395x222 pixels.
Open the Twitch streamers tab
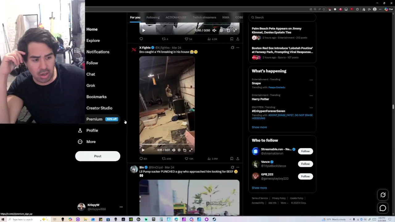click(204, 17)
